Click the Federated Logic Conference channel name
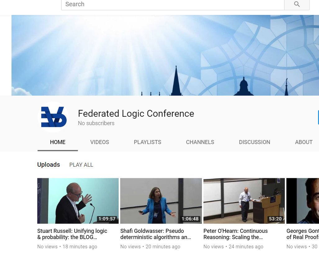 click(136, 114)
